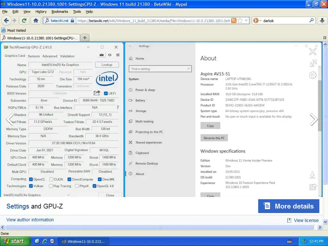Click GPU-Z screenshot camera icon
This screenshot has height=246, width=328.
[x=102, y=55]
